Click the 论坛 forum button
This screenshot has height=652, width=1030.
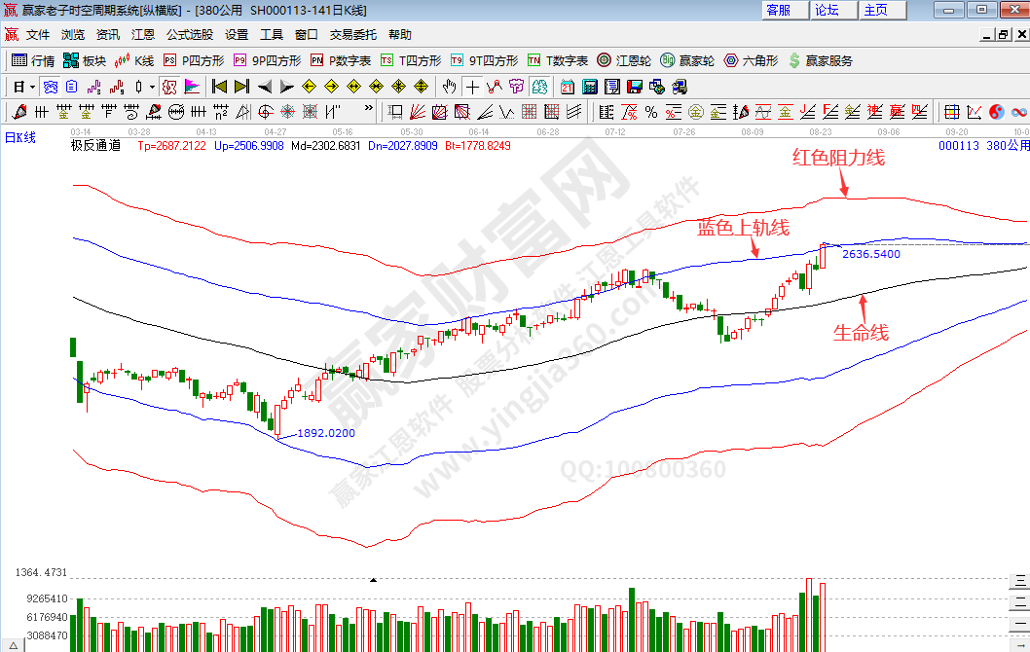click(x=827, y=10)
